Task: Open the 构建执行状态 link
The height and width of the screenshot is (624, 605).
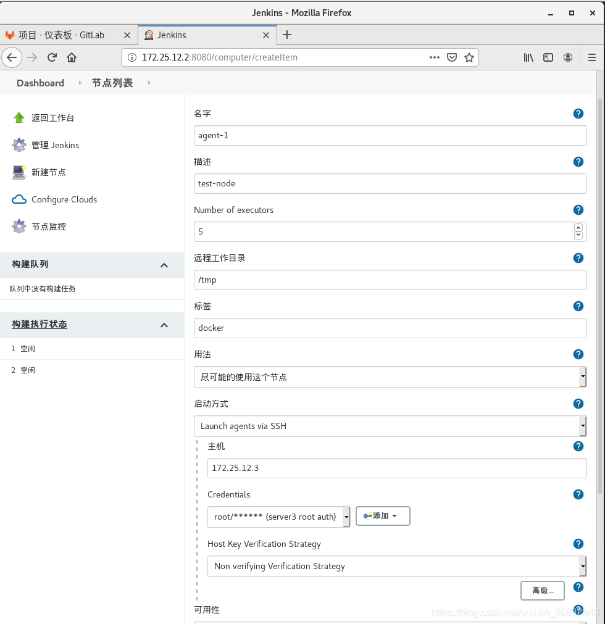Action: (40, 324)
